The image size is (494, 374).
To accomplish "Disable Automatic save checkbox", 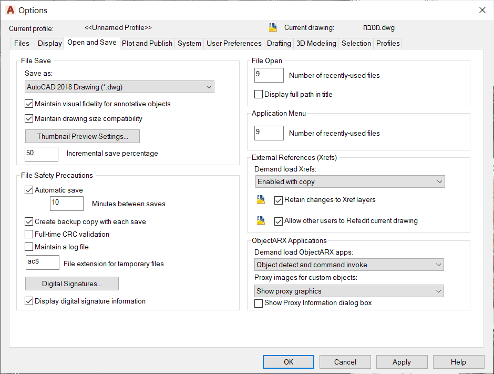I will 29,190.
